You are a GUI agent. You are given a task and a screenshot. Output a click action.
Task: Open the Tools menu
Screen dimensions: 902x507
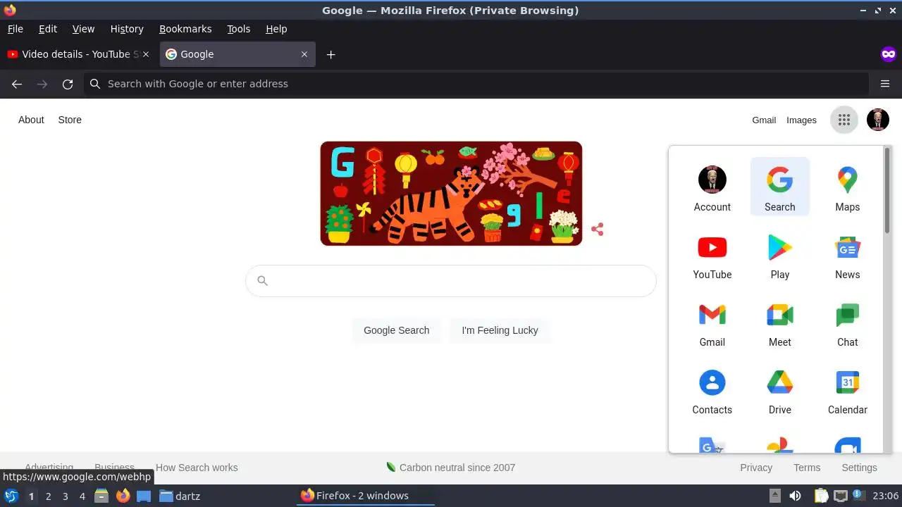238,29
